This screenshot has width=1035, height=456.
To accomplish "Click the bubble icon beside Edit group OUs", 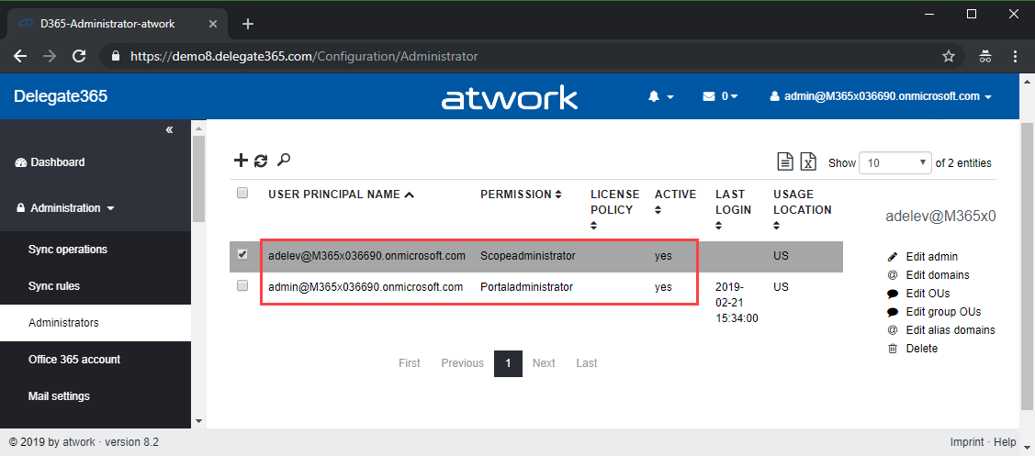I will point(893,312).
